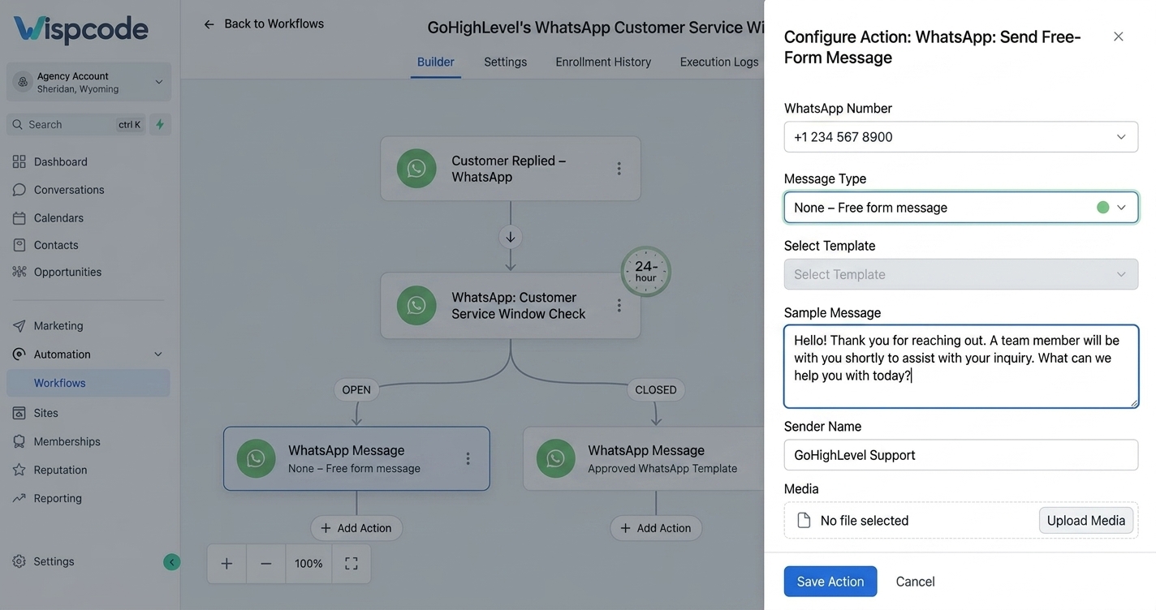Switch to the Builder tab
The height and width of the screenshot is (610, 1156).
(436, 62)
